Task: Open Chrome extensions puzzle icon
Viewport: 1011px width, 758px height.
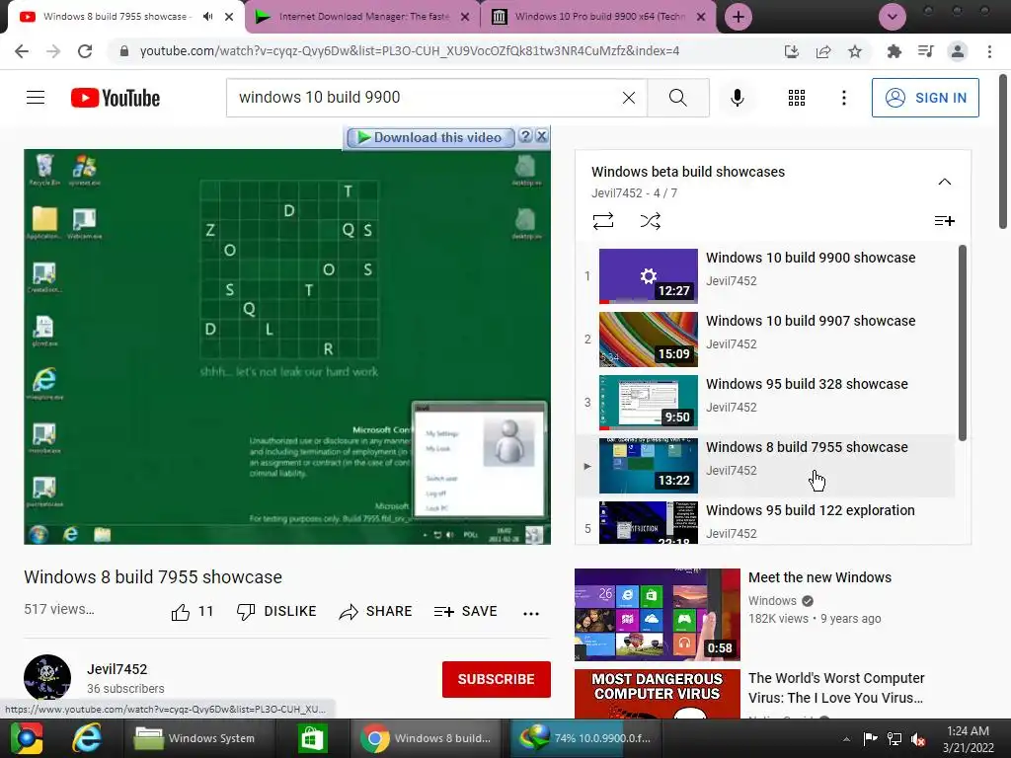Action: [x=894, y=51]
